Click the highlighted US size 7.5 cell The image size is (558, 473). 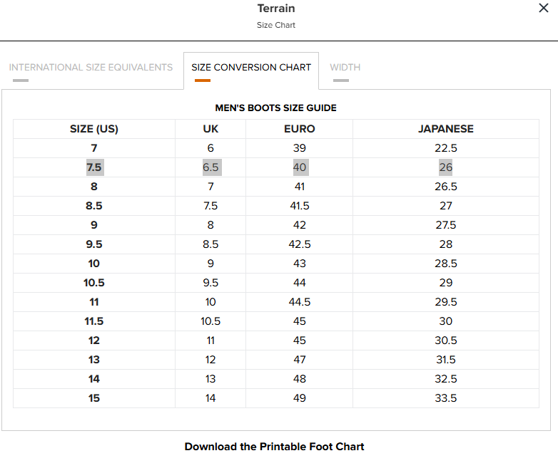[x=94, y=167]
